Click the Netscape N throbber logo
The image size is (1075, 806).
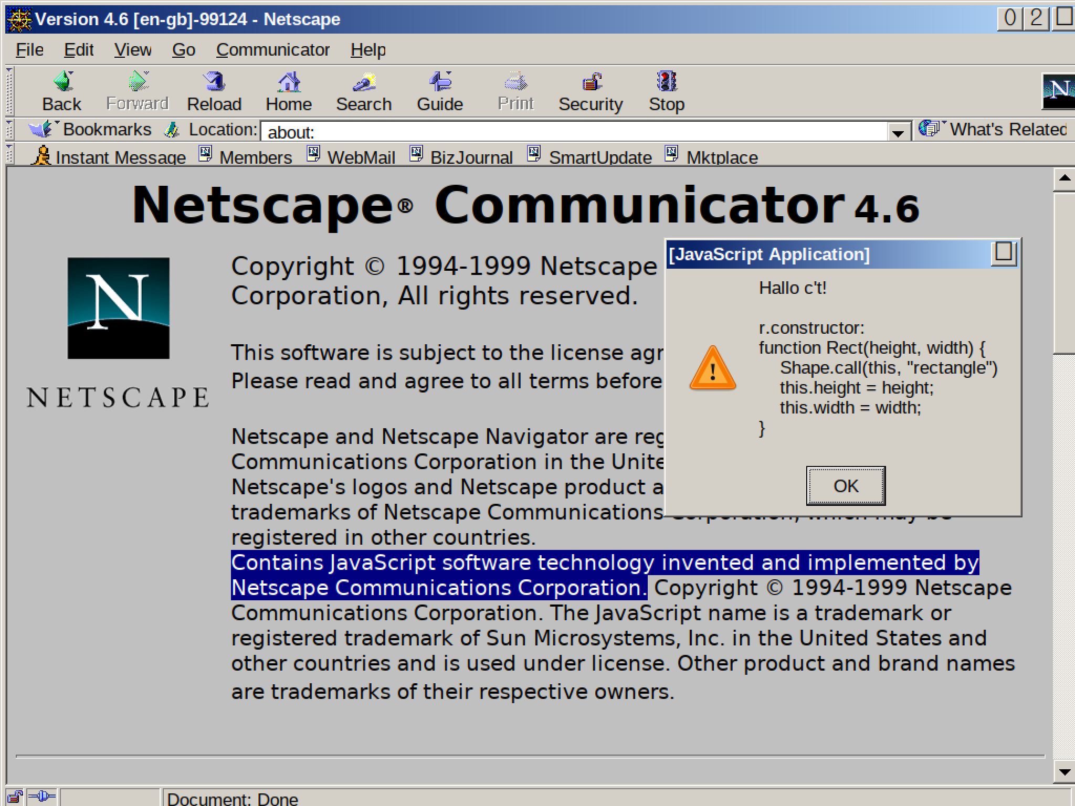click(x=1058, y=91)
